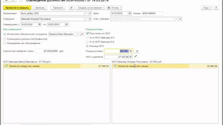
Task: Uncheck Оплата по окладу 27 500,00 row
Action: coord(6,66)
